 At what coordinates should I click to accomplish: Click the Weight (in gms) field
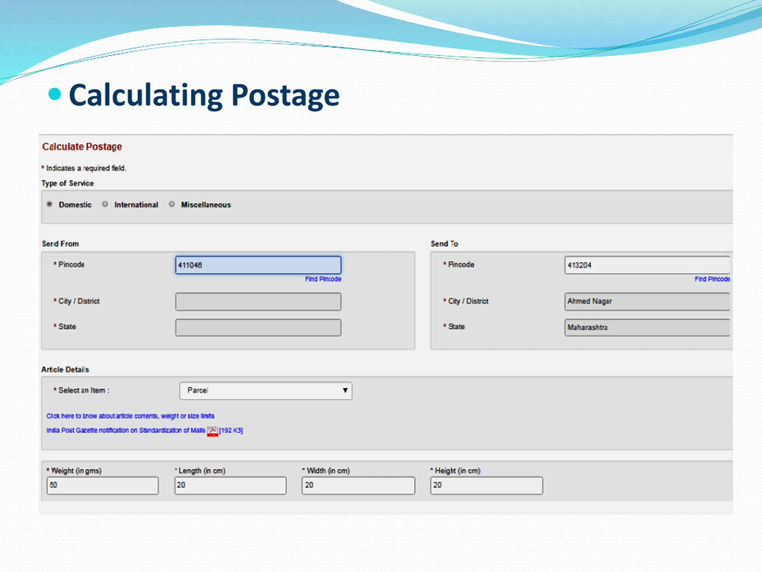(103, 486)
